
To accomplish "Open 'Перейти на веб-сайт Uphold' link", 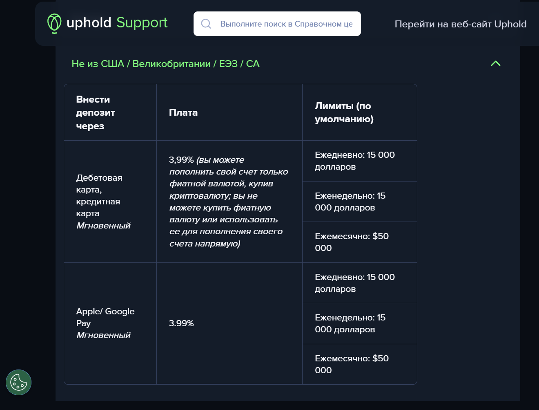I will pos(460,24).
